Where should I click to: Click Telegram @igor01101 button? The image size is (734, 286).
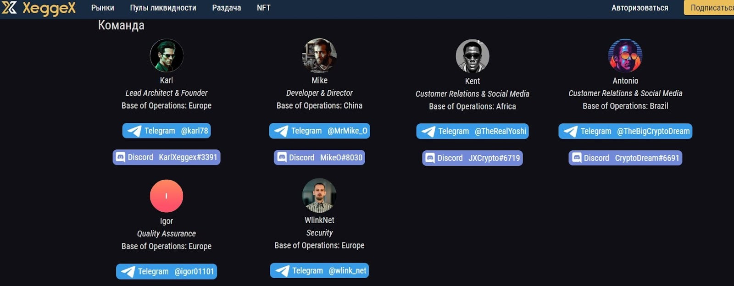pyautogui.click(x=167, y=271)
